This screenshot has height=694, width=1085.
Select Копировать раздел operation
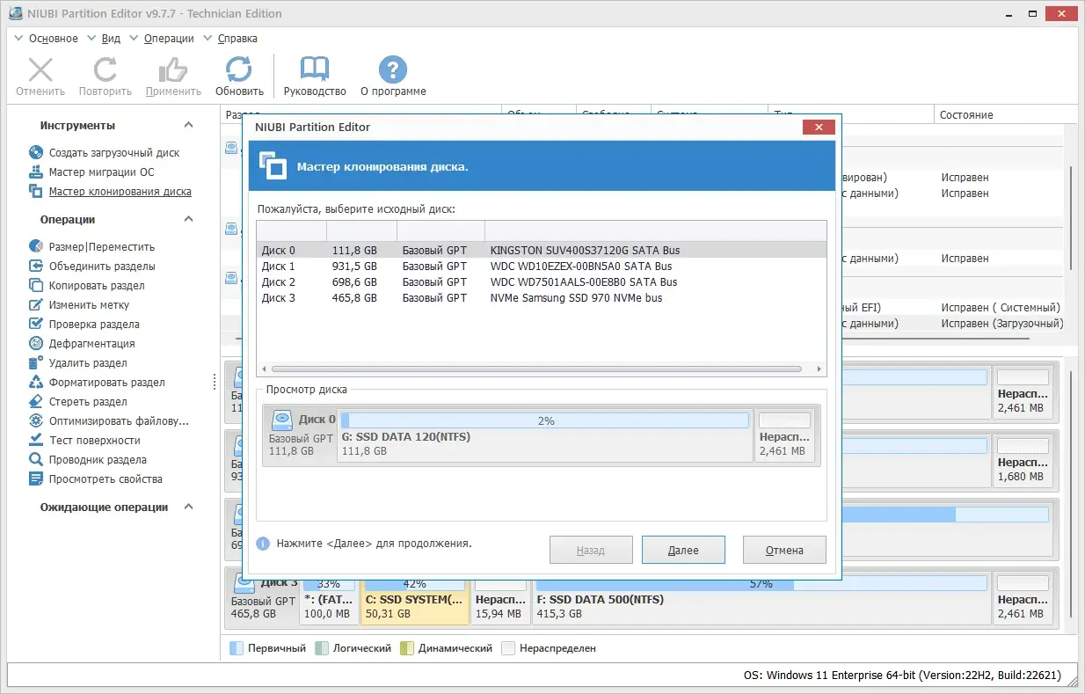pos(97,286)
